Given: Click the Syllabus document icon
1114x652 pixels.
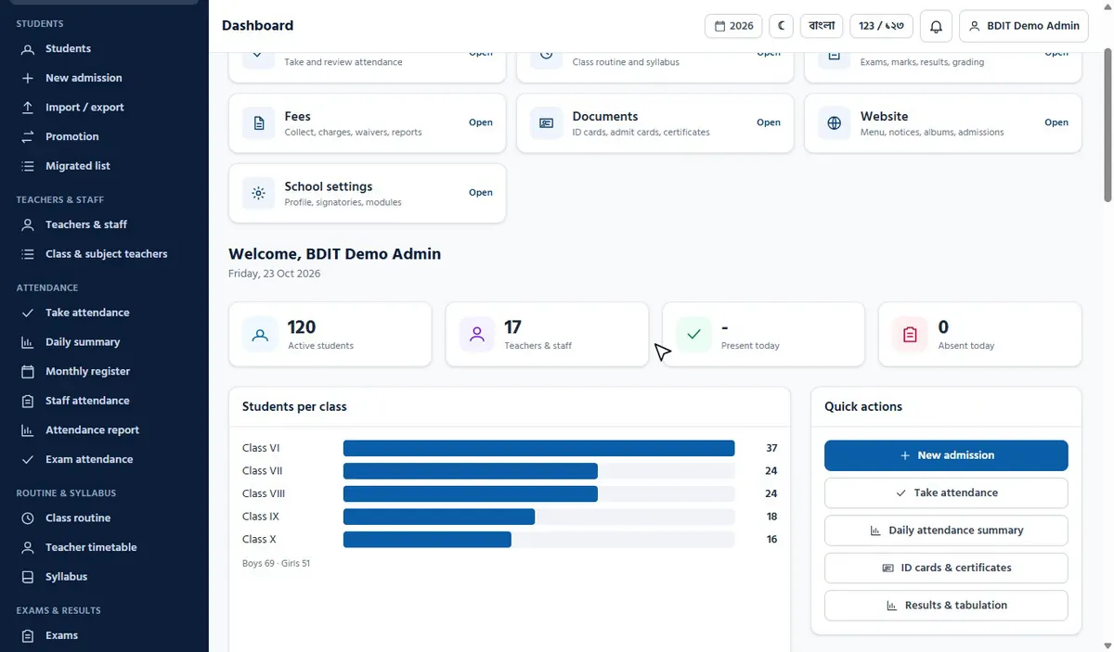Looking at the screenshot, I should [x=28, y=577].
